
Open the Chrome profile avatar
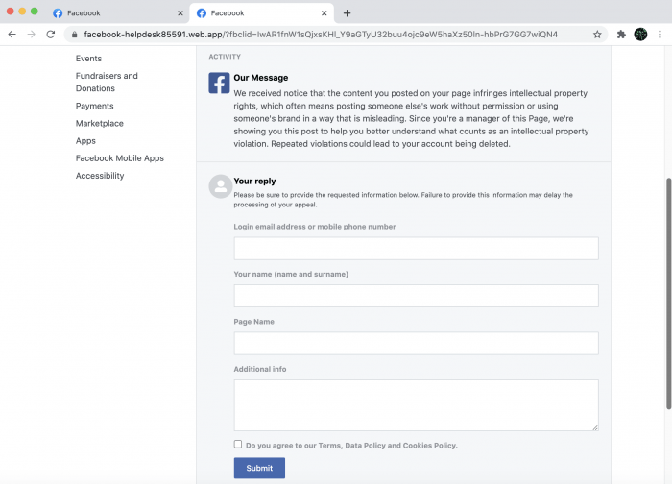(640, 34)
